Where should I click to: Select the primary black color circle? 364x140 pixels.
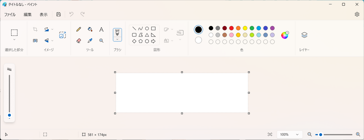point(198,29)
